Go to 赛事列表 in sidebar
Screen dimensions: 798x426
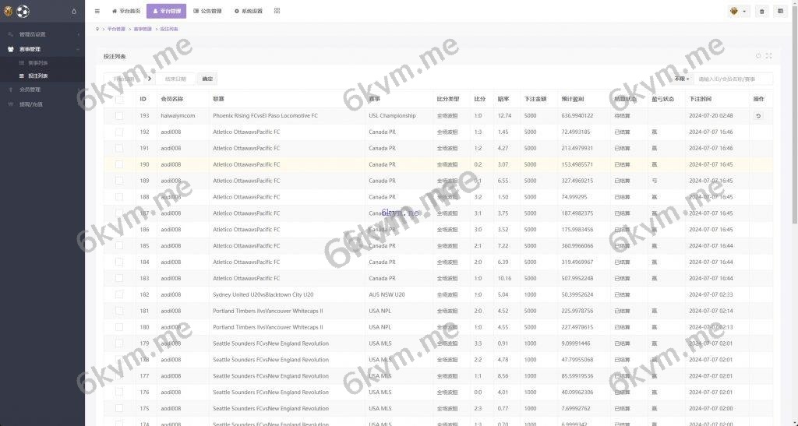pos(37,62)
